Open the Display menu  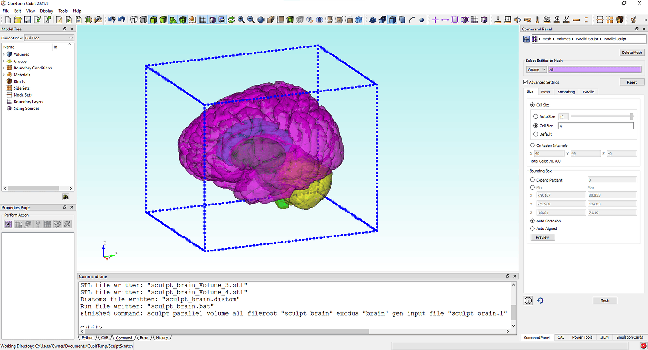click(x=46, y=11)
